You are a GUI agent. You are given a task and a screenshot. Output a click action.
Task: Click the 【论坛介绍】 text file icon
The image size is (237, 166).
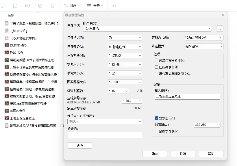7,31
